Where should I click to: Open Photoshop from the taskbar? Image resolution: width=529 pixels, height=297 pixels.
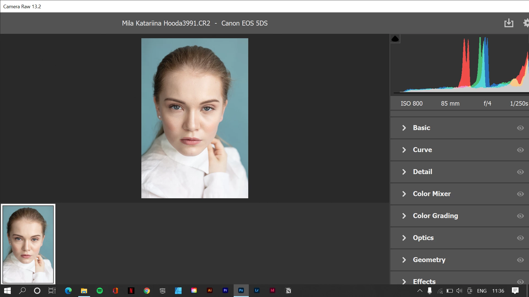tap(241, 290)
